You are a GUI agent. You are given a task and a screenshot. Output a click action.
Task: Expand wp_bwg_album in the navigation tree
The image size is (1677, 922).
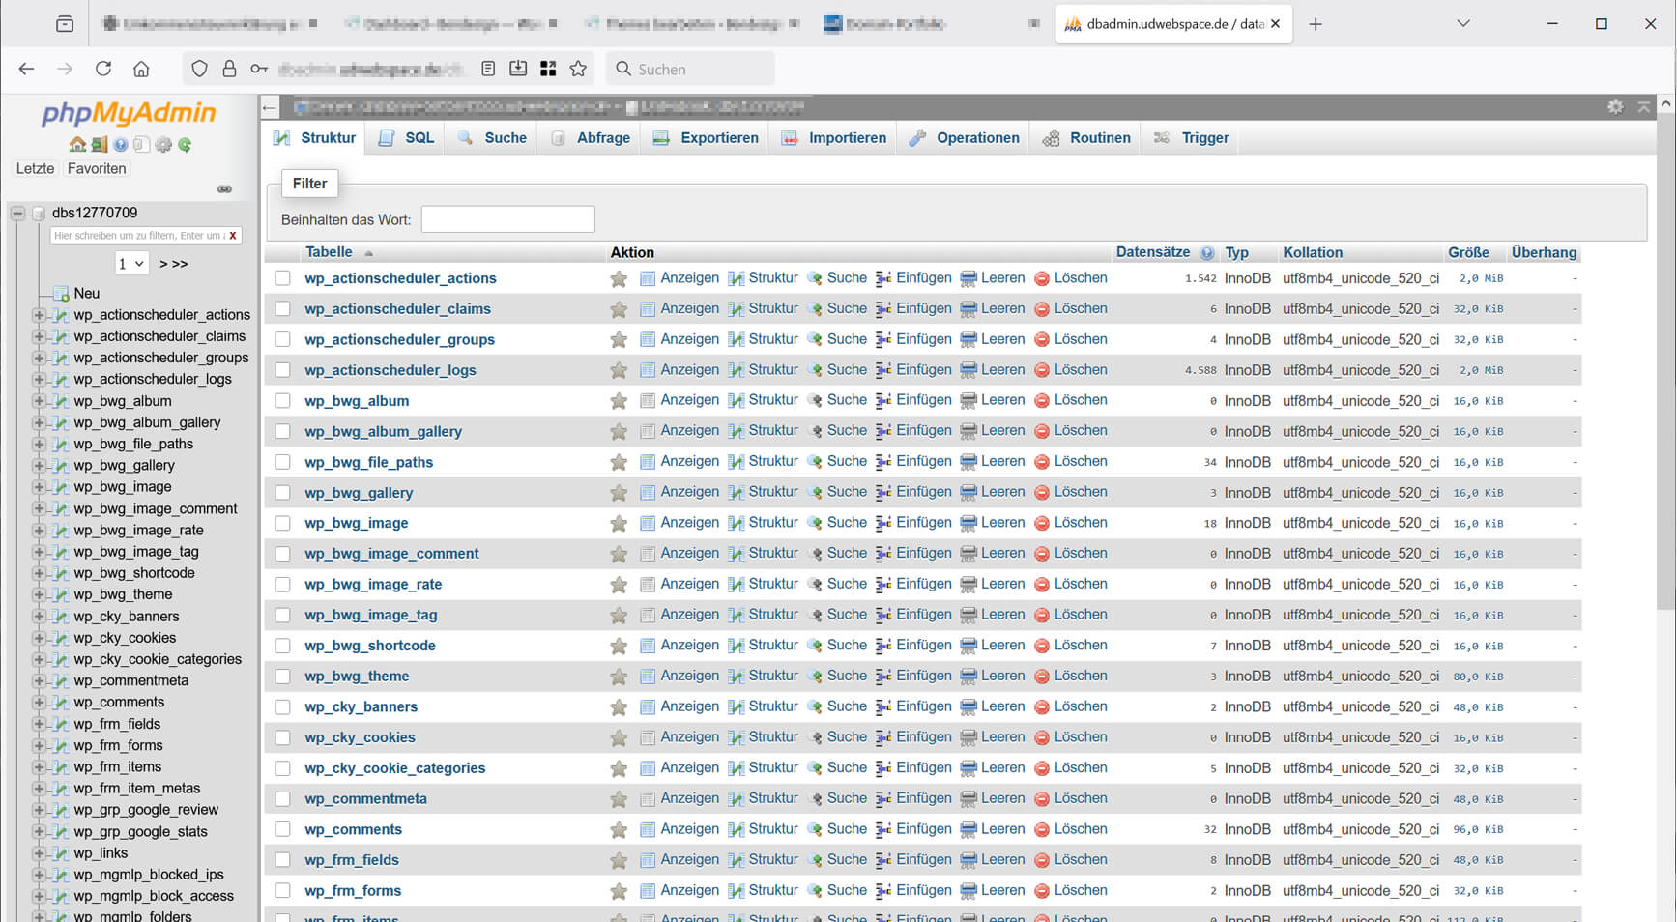pyautogui.click(x=39, y=401)
